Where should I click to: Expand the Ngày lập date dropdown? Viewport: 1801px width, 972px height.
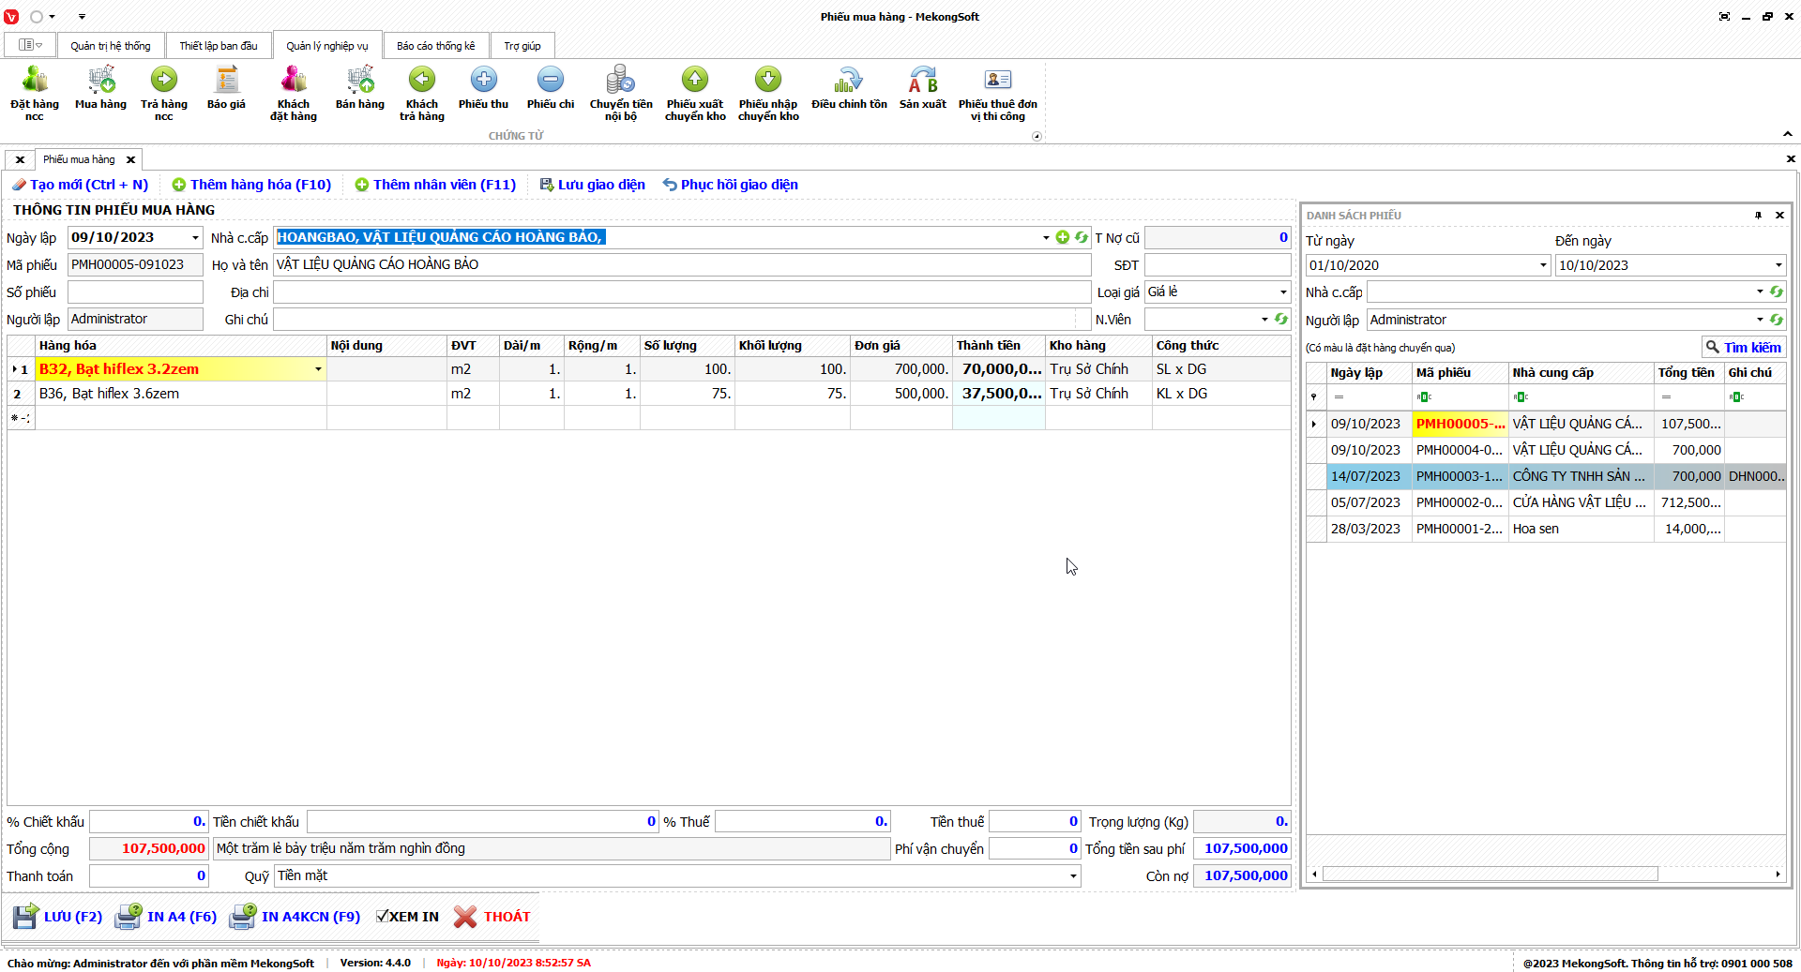(195, 238)
